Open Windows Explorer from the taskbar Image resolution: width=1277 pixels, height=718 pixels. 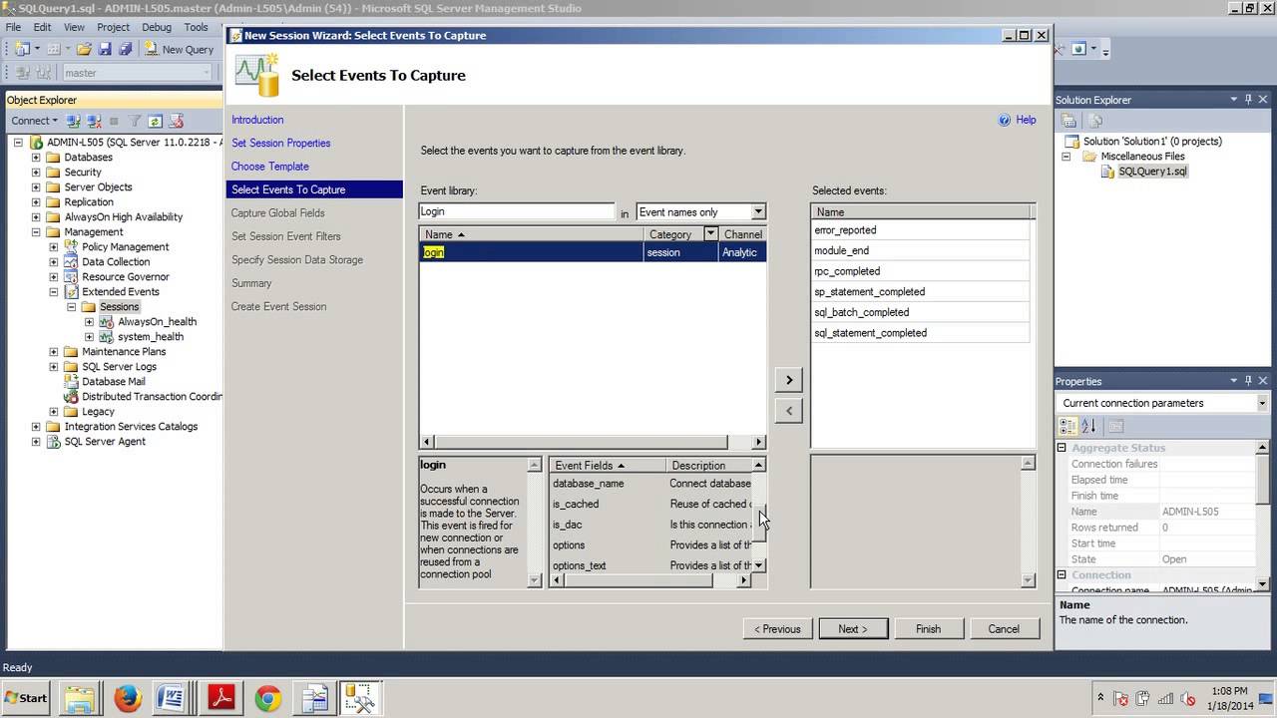pos(81,698)
